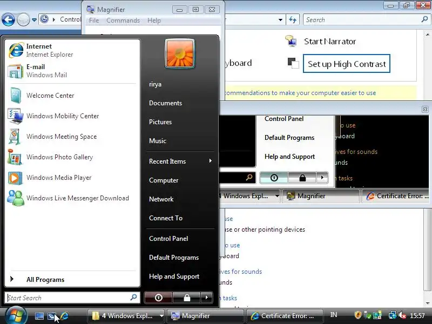Click Set up High Contrast link
The height and width of the screenshot is (324, 432).
(x=347, y=64)
